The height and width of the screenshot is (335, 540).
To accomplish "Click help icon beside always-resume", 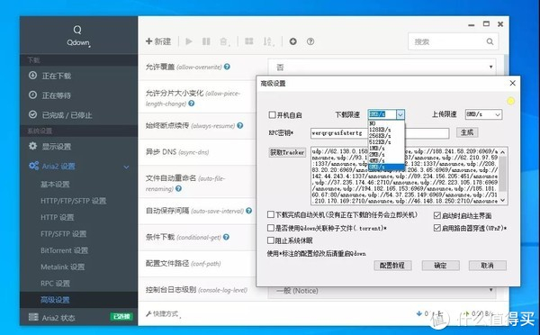I will (x=240, y=126).
